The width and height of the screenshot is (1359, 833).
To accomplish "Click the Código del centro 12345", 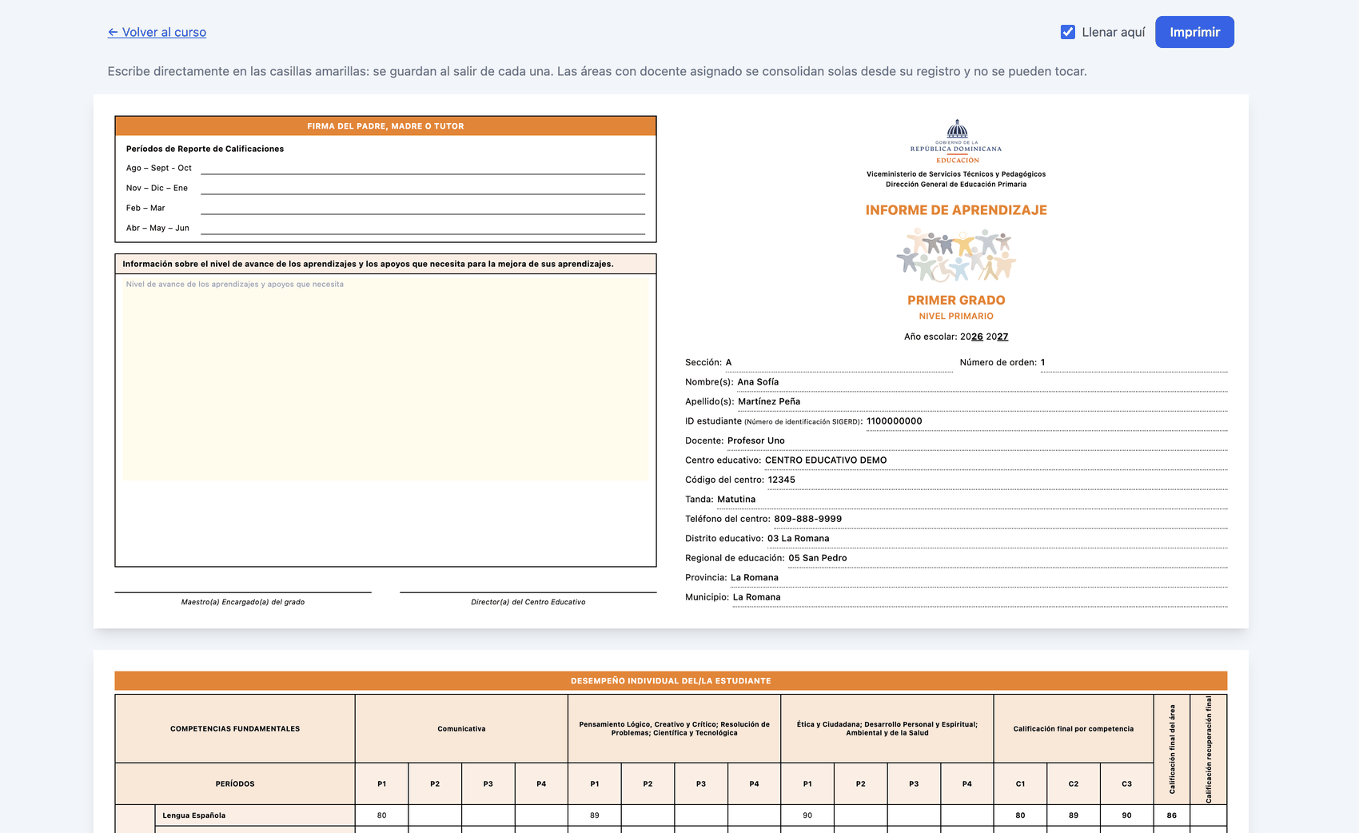I will coord(782,480).
